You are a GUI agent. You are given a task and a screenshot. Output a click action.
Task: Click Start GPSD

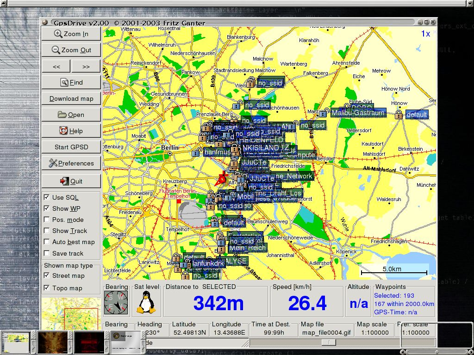[71, 147]
